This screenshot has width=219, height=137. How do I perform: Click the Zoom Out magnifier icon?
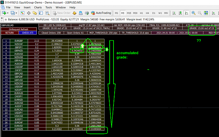pos(200,13)
